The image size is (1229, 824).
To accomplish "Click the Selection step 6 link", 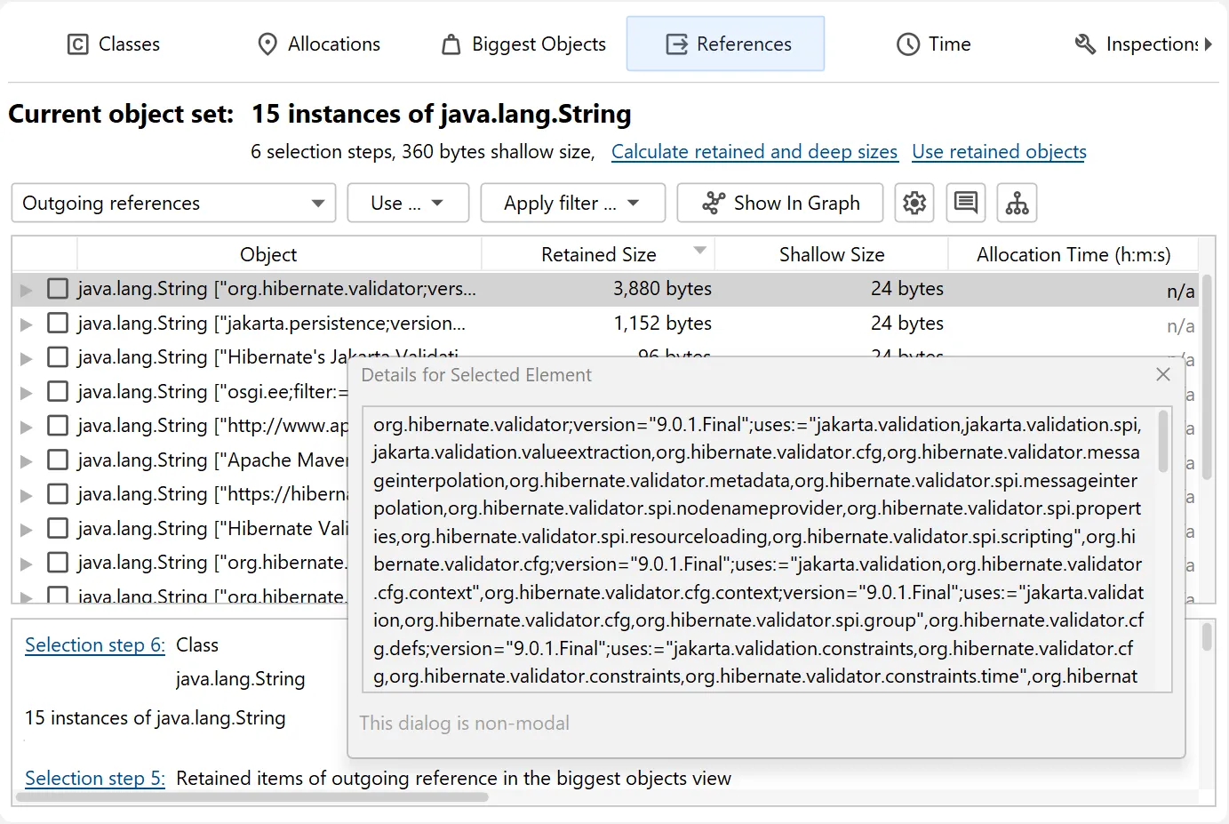I will pyautogui.click(x=95, y=644).
